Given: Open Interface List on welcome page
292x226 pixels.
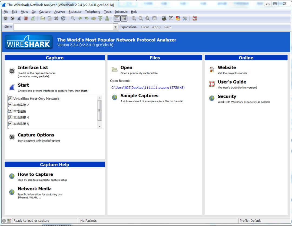Looking at the screenshot, I should (33, 67).
